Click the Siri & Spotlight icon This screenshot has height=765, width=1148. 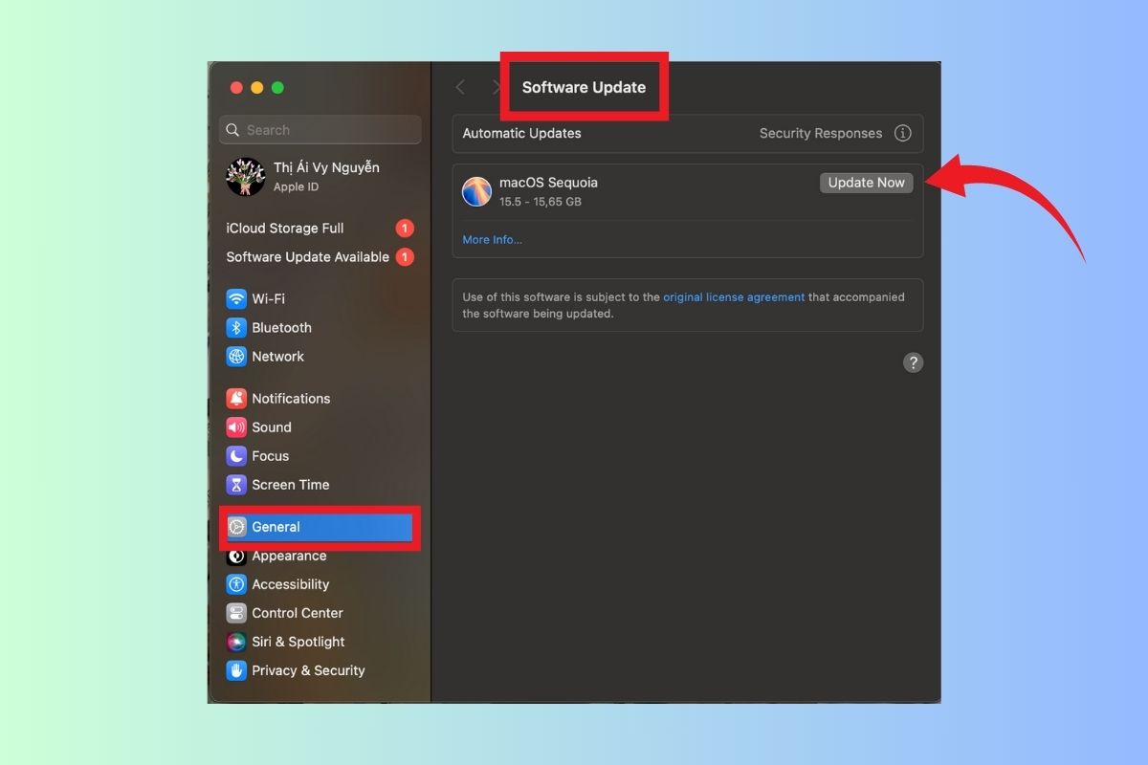(x=236, y=642)
